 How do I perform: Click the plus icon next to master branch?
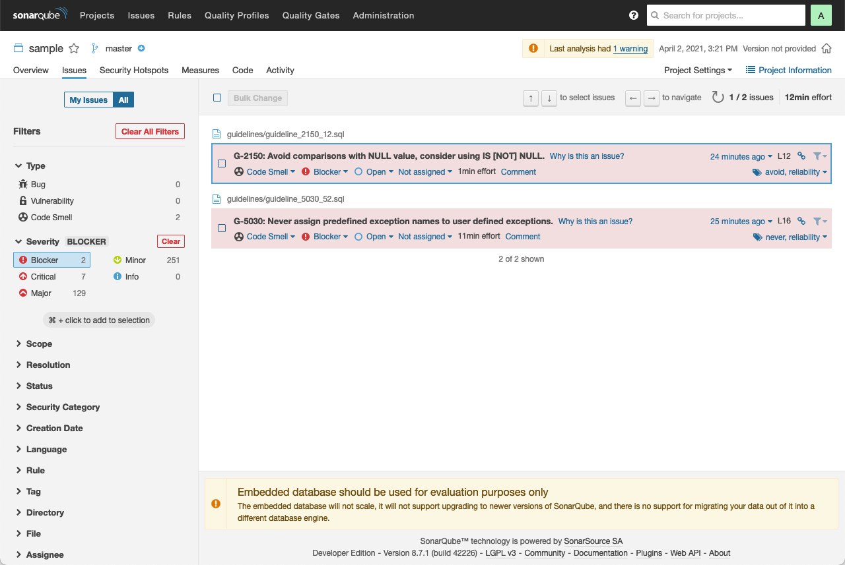coord(141,48)
